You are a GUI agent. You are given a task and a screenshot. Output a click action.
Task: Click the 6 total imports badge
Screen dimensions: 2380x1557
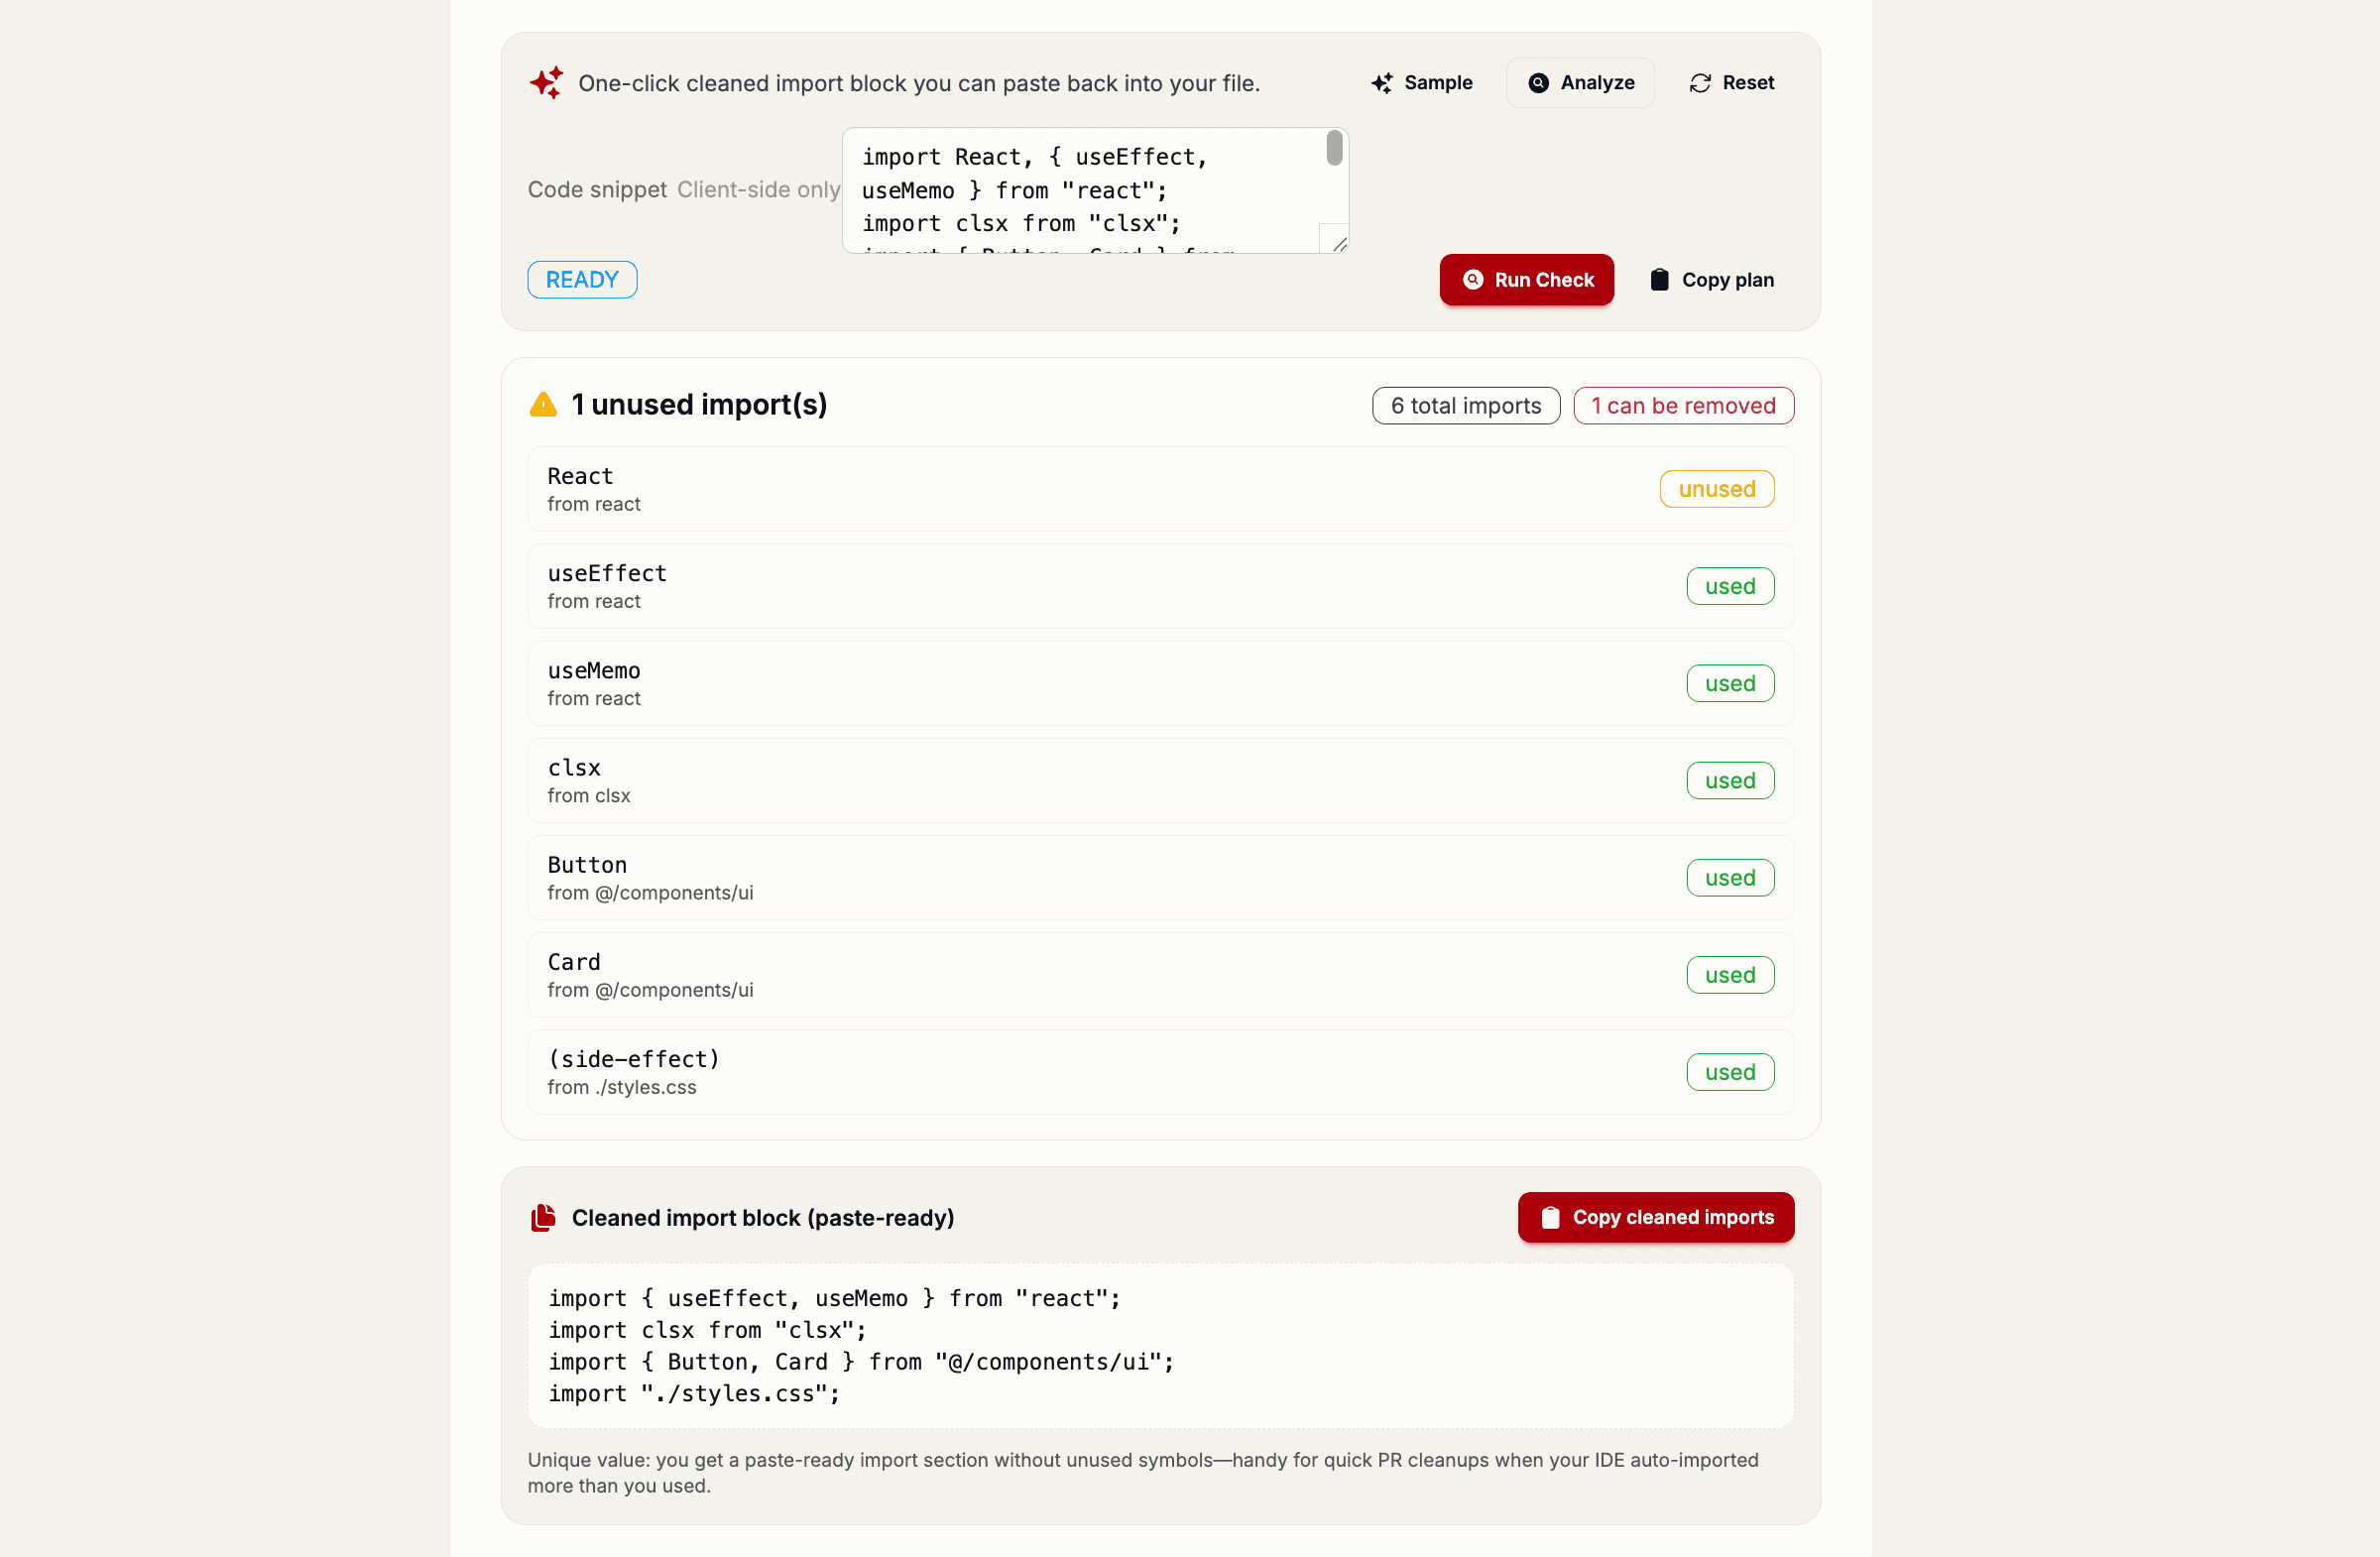click(x=1465, y=405)
